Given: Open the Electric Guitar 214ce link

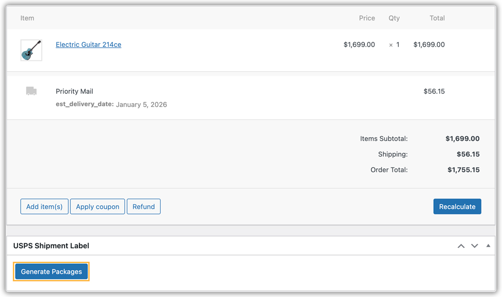Looking at the screenshot, I should click(88, 45).
